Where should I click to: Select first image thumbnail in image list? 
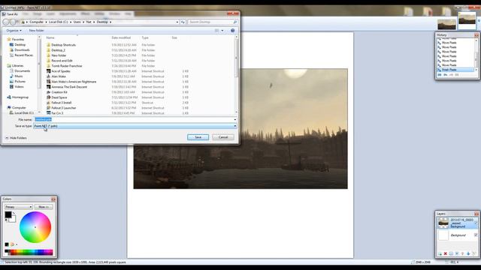[446, 24]
